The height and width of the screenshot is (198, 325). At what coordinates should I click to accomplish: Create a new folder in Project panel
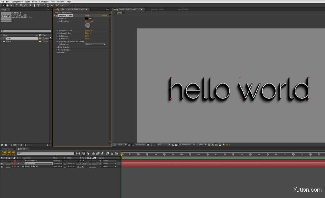tap(6, 145)
